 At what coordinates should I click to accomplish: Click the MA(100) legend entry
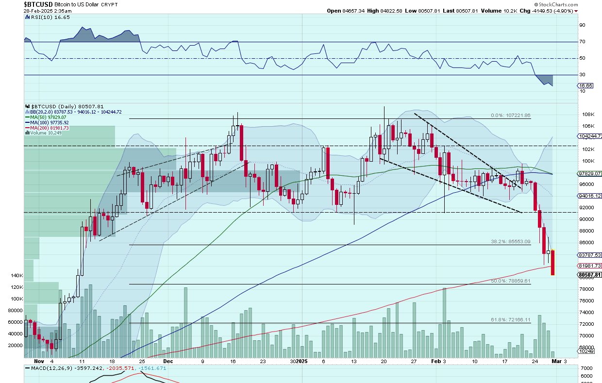(48, 123)
